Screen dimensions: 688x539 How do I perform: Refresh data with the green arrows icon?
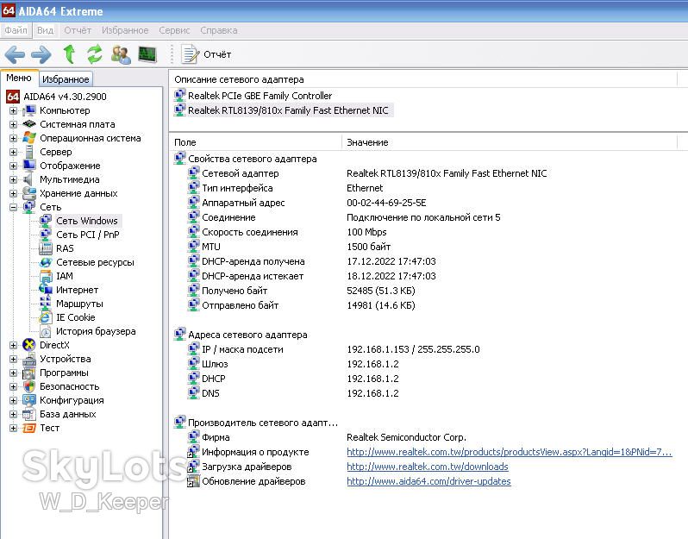click(94, 54)
